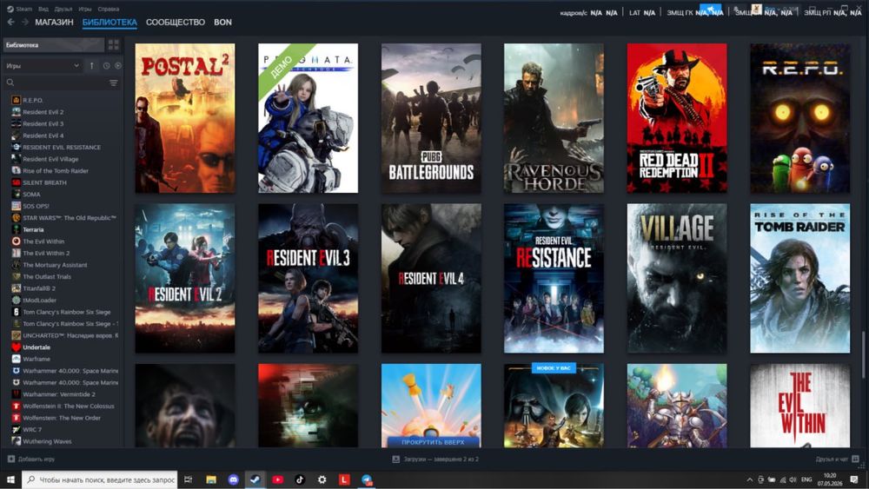Open the Pragmata demo cover

308,118
